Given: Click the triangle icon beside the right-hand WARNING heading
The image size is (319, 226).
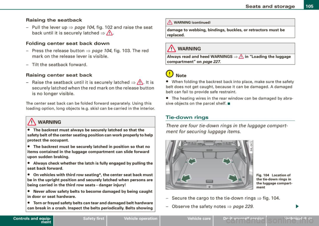Looking at the screenshot, I should tap(171, 49).
